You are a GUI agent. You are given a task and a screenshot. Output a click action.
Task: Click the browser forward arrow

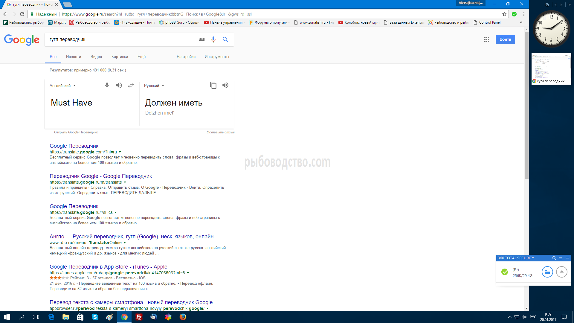point(14,14)
